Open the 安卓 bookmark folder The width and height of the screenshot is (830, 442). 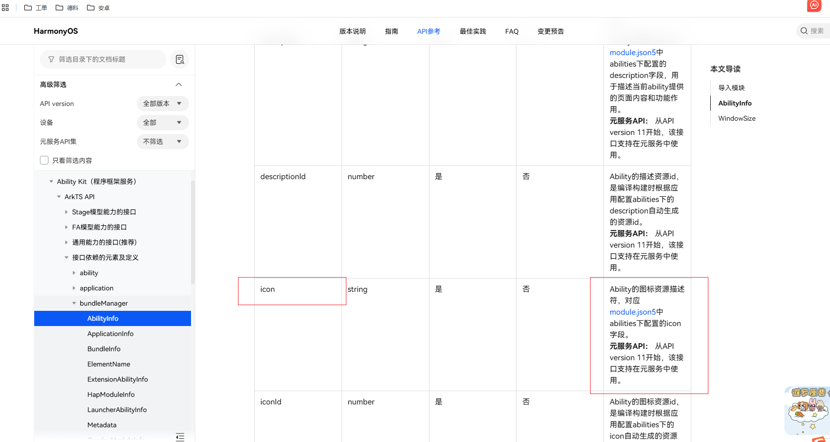(98, 8)
